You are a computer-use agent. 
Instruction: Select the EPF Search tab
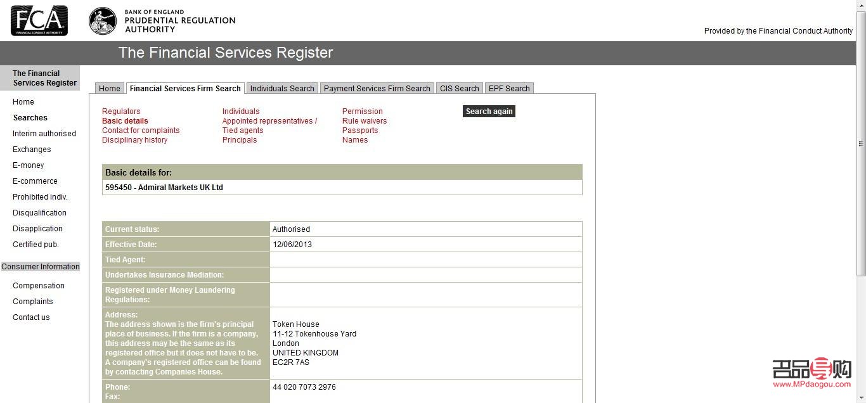[509, 89]
